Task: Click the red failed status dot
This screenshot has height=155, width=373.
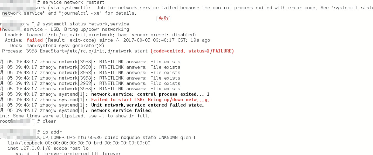Action: 1,29
